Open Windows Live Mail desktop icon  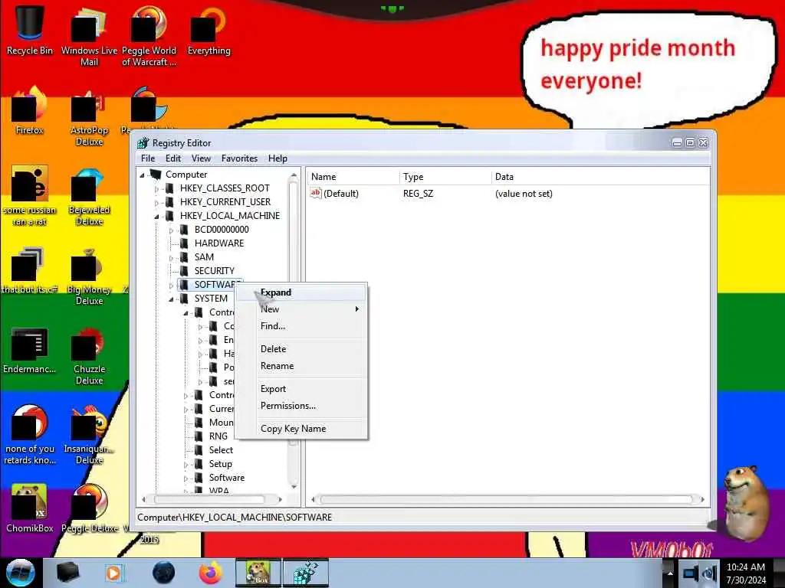[89, 36]
